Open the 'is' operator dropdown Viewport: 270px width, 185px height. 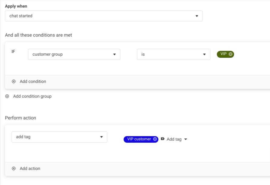(170, 54)
